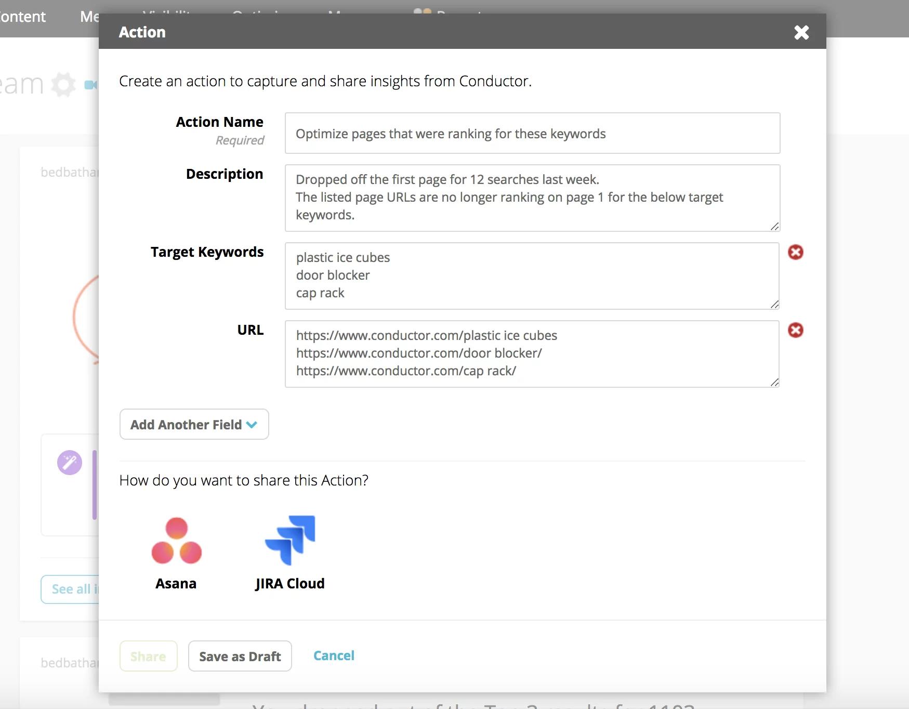Expand the Add Another Field dropdown

point(194,424)
